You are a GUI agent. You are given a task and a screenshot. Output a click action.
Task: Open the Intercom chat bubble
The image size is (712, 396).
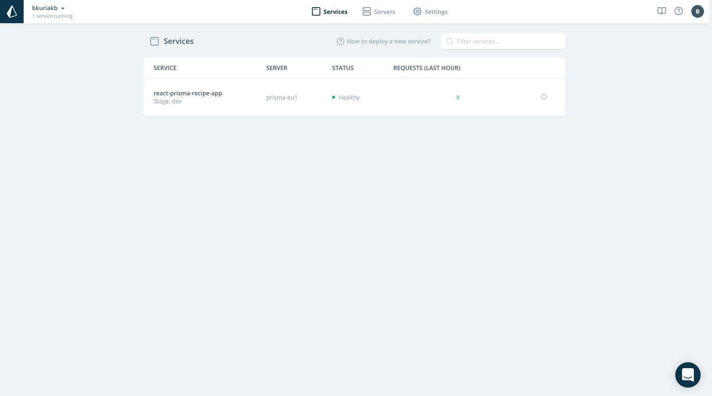tap(688, 375)
